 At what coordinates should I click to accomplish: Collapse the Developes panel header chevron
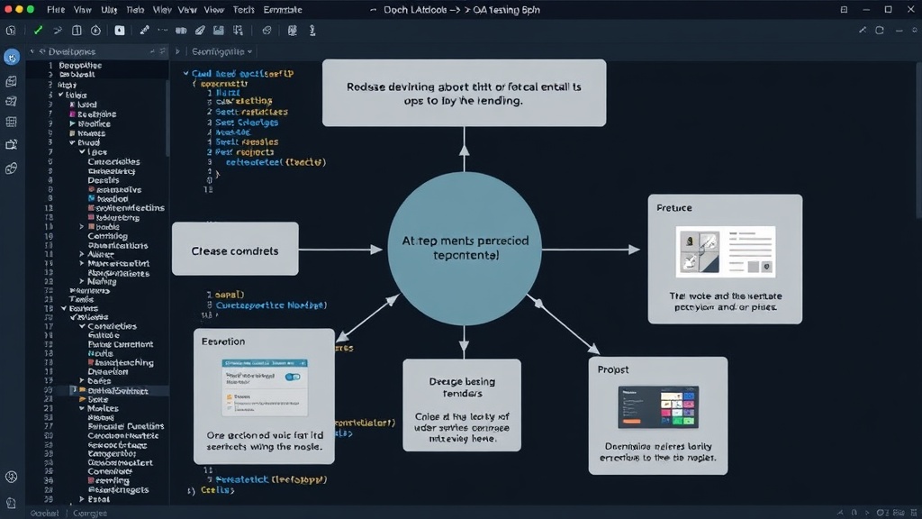click(x=32, y=51)
